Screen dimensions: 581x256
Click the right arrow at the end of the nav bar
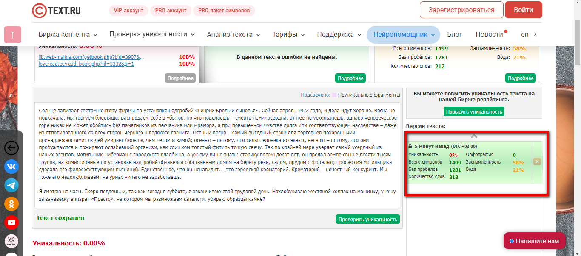tap(535, 34)
